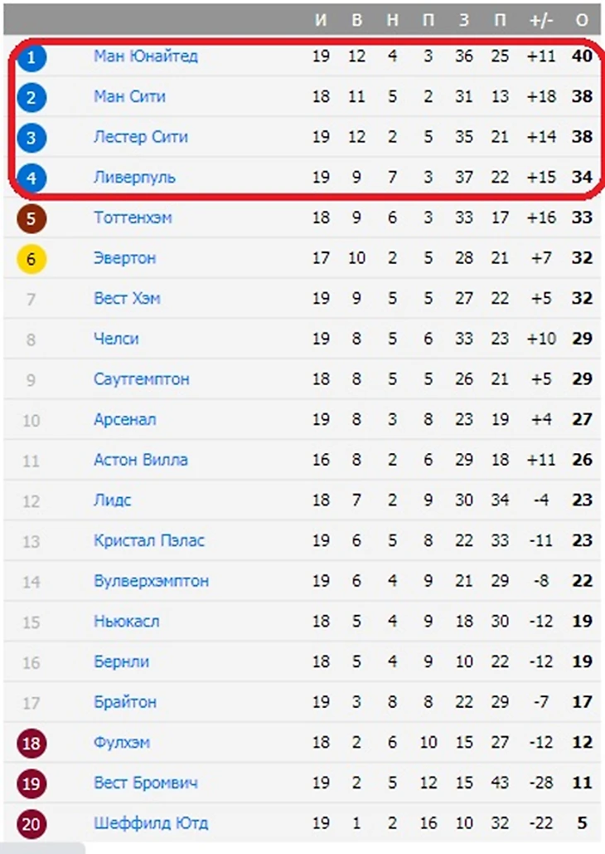This screenshot has height=854, width=605.
Task: Sort by the +/- goal difference header
Action: click(x=540, y=20)
